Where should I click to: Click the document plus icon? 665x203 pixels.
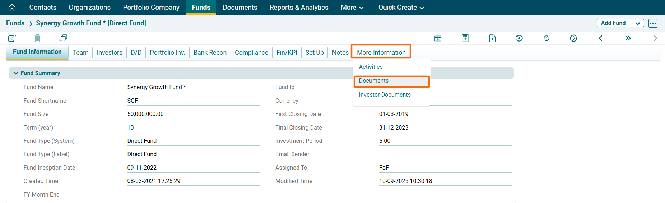(x=492, y=38)
